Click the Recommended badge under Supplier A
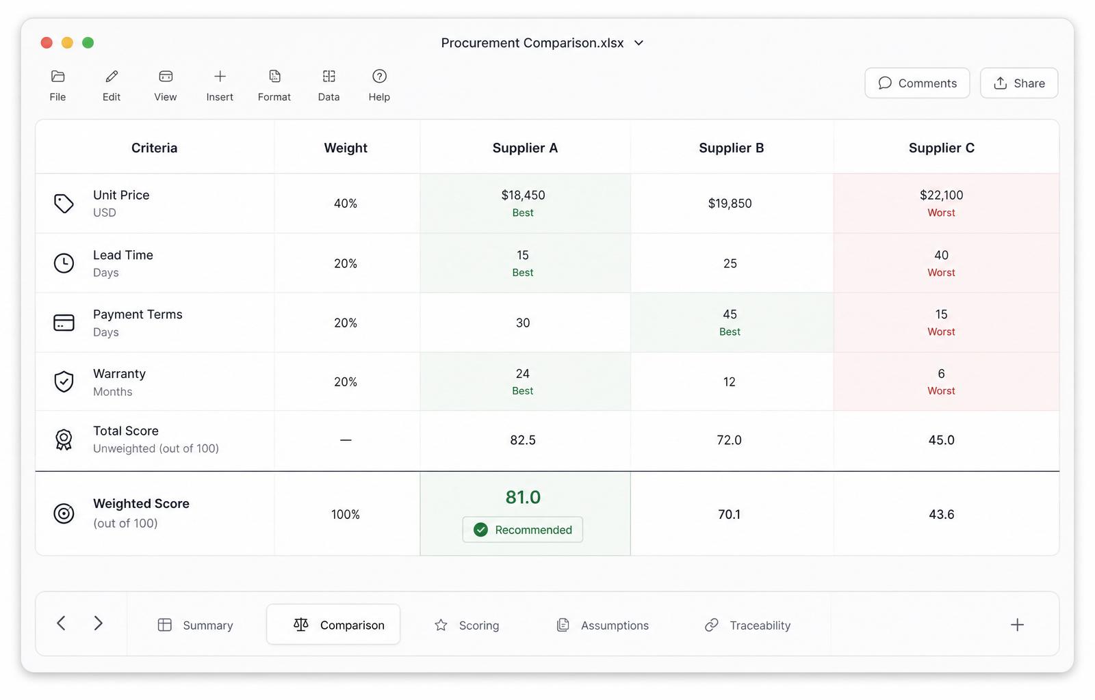Image resolution: width=1095 pixels, height=700 pixels. pos(523,530)
